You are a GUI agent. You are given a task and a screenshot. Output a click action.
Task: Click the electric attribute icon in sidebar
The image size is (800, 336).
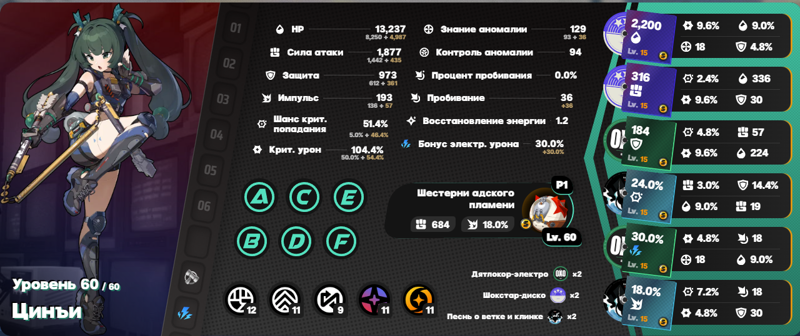(x=186, y=312)
